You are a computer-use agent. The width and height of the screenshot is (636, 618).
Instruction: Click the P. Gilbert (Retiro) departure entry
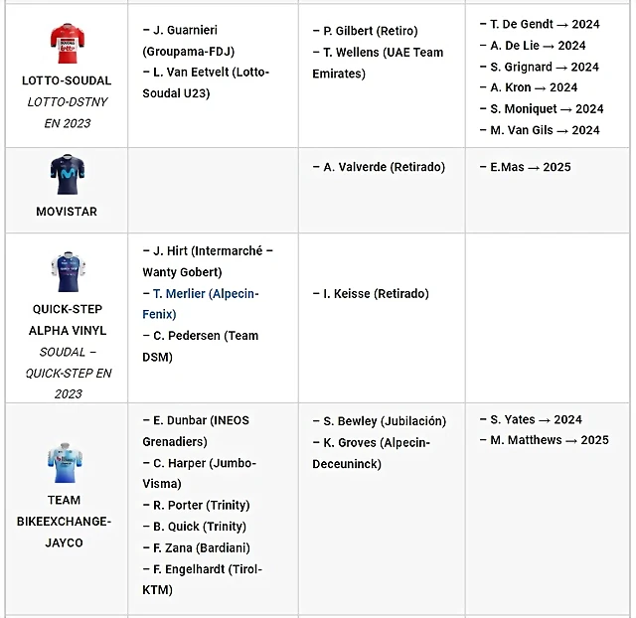pyautogui.click(x=365, y=31)
